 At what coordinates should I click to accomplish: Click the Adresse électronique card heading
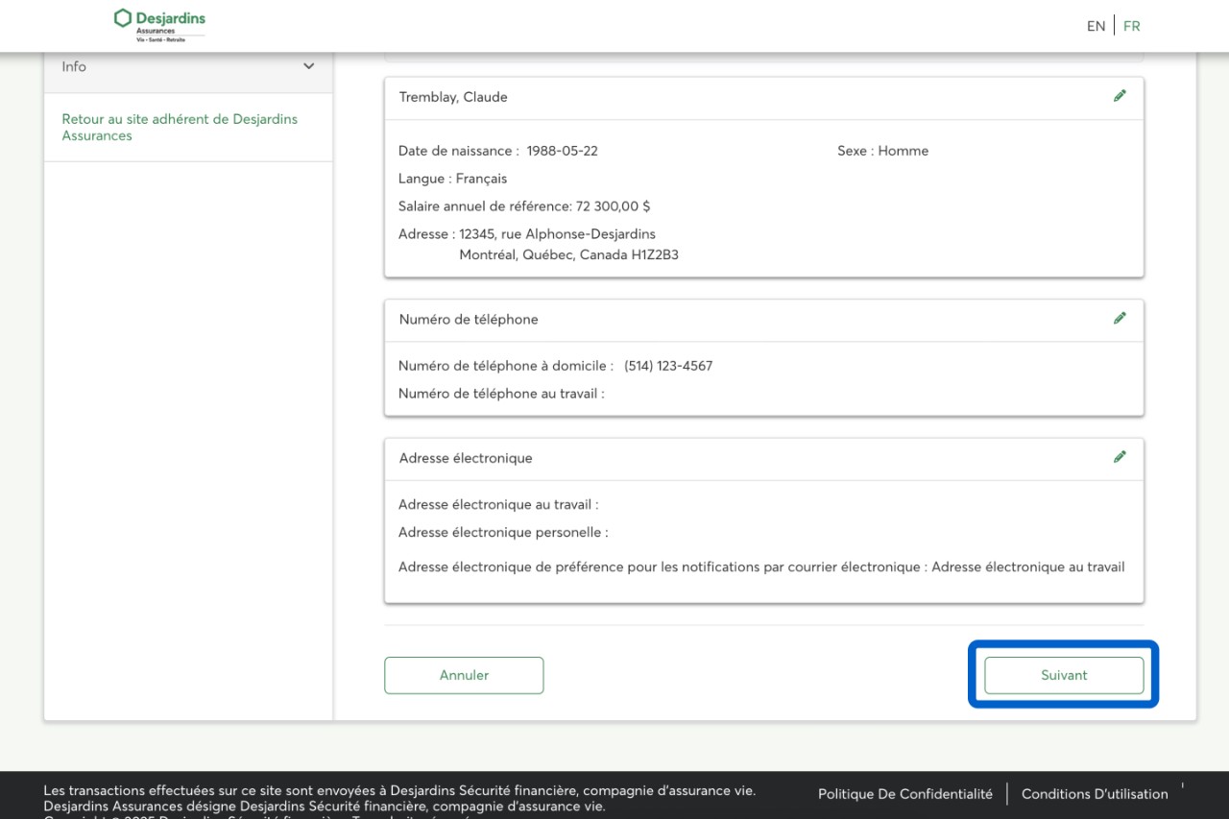point(466,458)
